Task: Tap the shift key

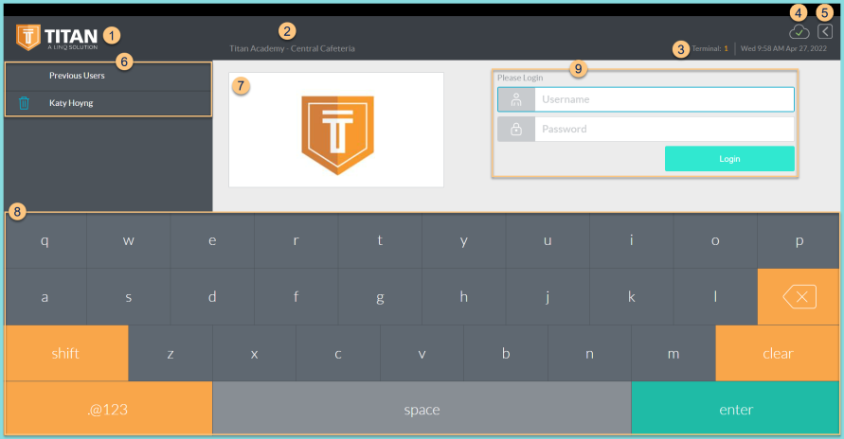Action: (66, 353)
